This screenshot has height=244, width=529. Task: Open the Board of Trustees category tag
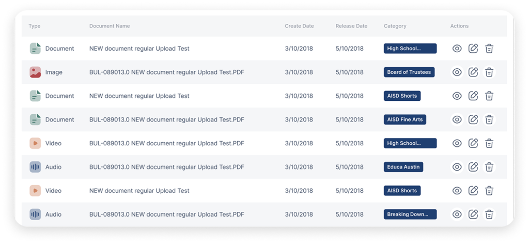pyautogui.click(x=409, y=72)
